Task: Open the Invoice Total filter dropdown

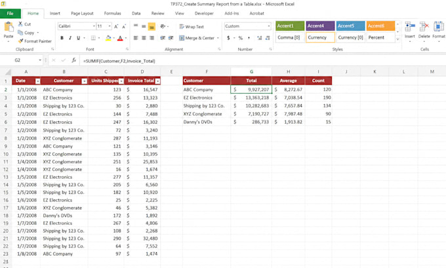Action: (x=157, y=81)
